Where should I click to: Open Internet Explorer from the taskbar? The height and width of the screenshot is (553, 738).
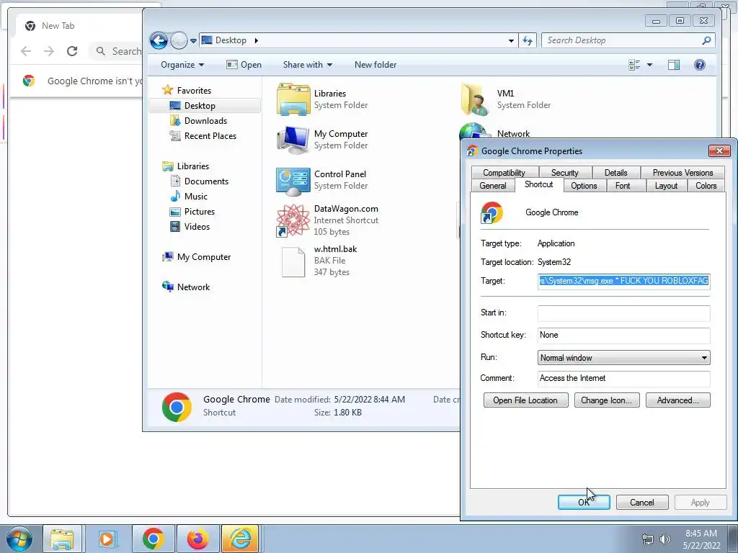pyautogui.click(x=240, y=539)
